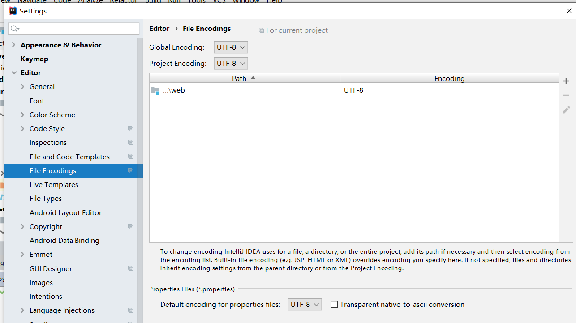This screenshot has height=323, width=576.
Task: Expand the Code Style node
Action: coord(22,129)
